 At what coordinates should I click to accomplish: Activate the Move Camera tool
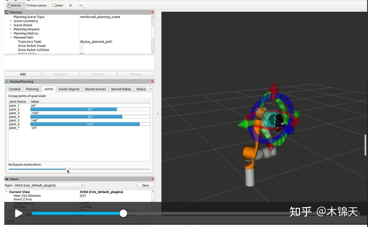pyautogui.click(x=36, y=5)
